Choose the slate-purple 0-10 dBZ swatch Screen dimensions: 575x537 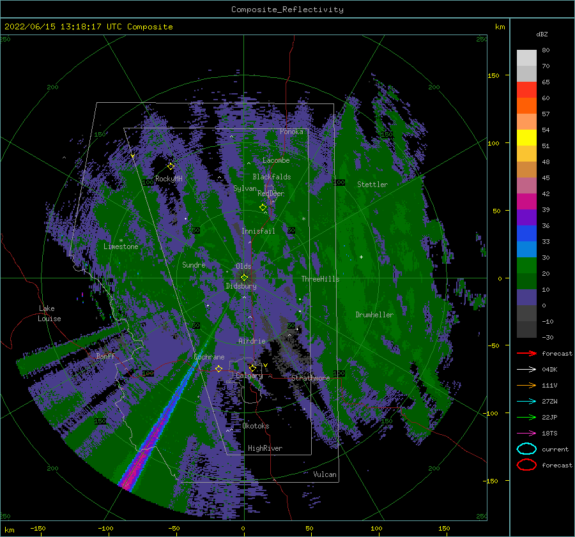pos(526,298)
